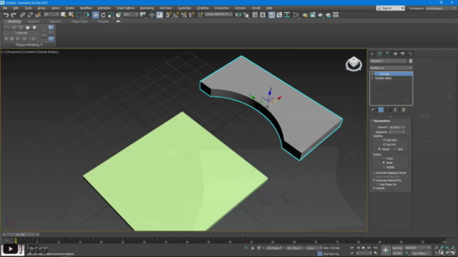Toggle Generate Material IDs checkbox
Image resolution: width=458 pixels, height=257 pixels.
click(x=374, y=181)
